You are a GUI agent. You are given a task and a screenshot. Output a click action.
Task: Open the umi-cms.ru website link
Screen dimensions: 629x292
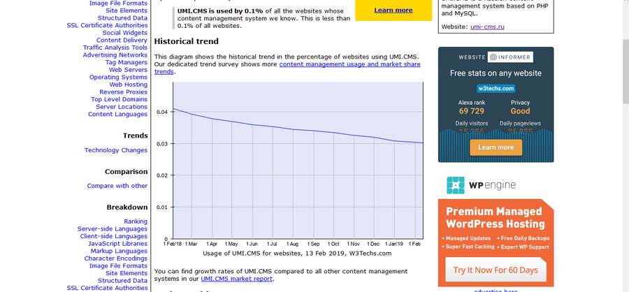tap(487, 27)
